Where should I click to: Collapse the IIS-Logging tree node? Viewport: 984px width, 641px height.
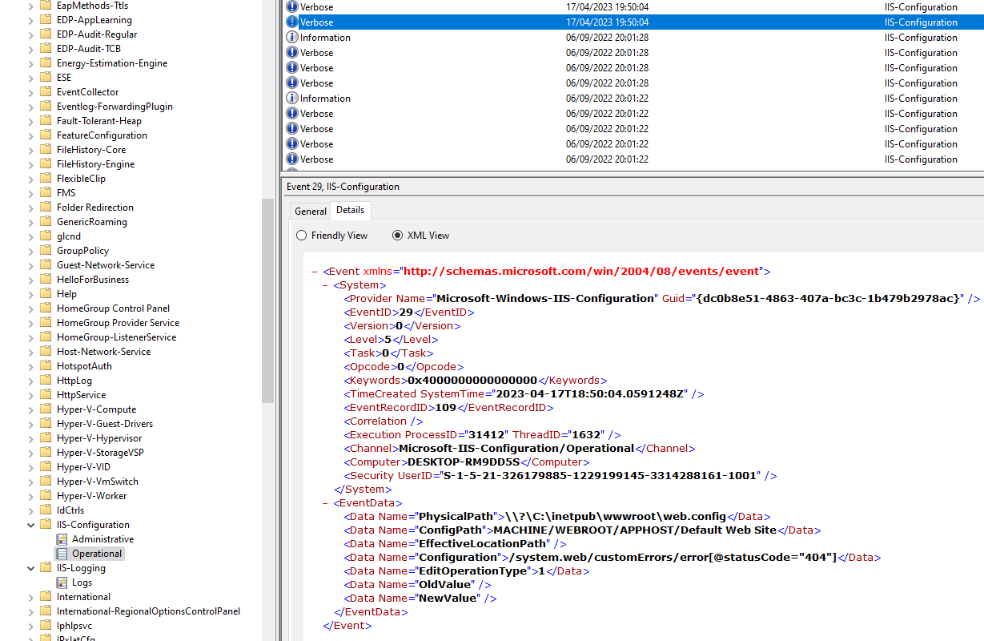[x=31, y=568]
